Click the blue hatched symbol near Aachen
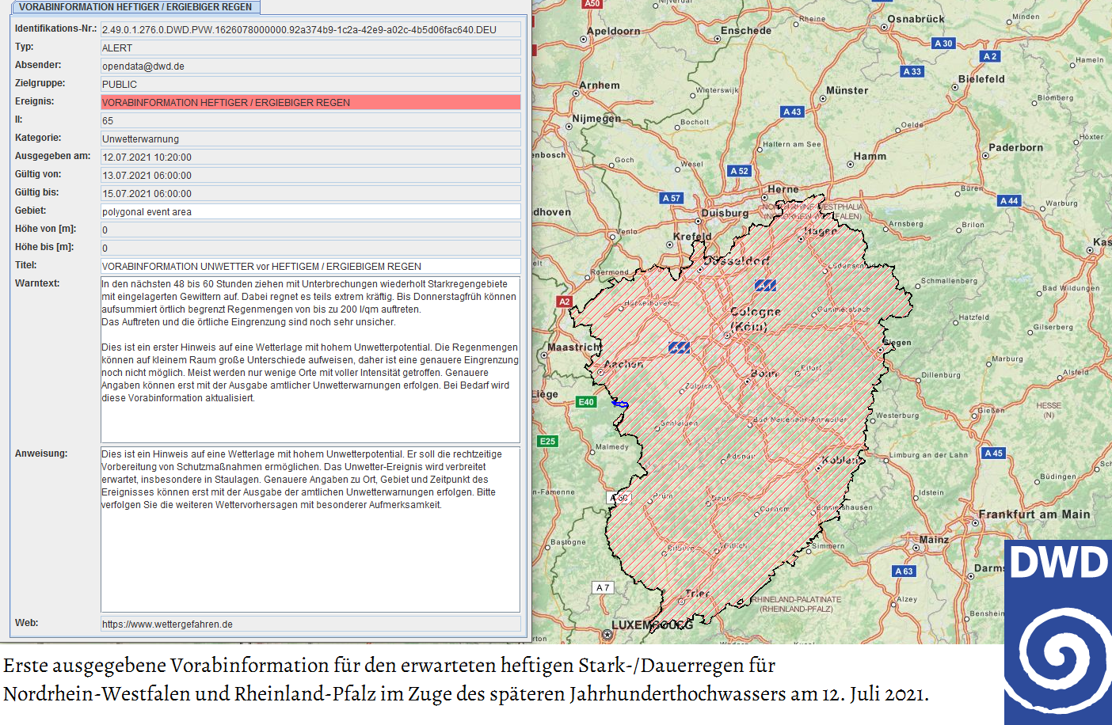 pyautogui.click(x=679, y=347)
